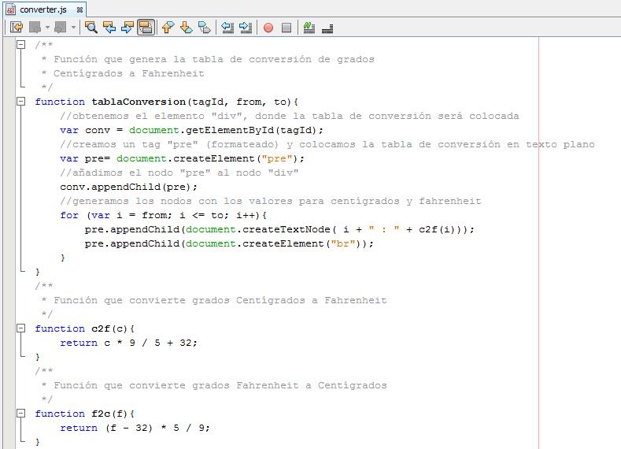Stop macro recording with the square icon

click(x=286, y=28)
